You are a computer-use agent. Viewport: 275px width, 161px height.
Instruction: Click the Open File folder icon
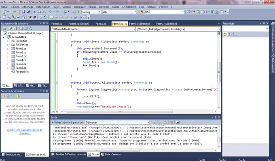click(x=19, y=12)
